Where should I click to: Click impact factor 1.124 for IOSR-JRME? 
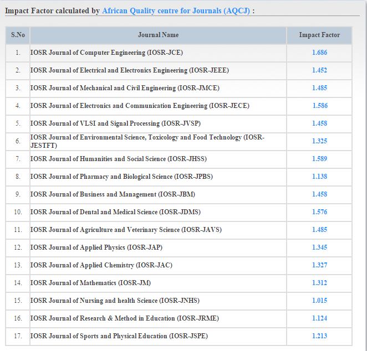319,318
